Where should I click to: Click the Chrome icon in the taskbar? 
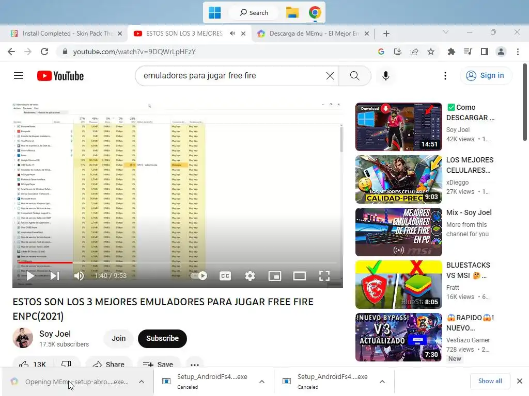pyautogui.click(x=315, y=13)
